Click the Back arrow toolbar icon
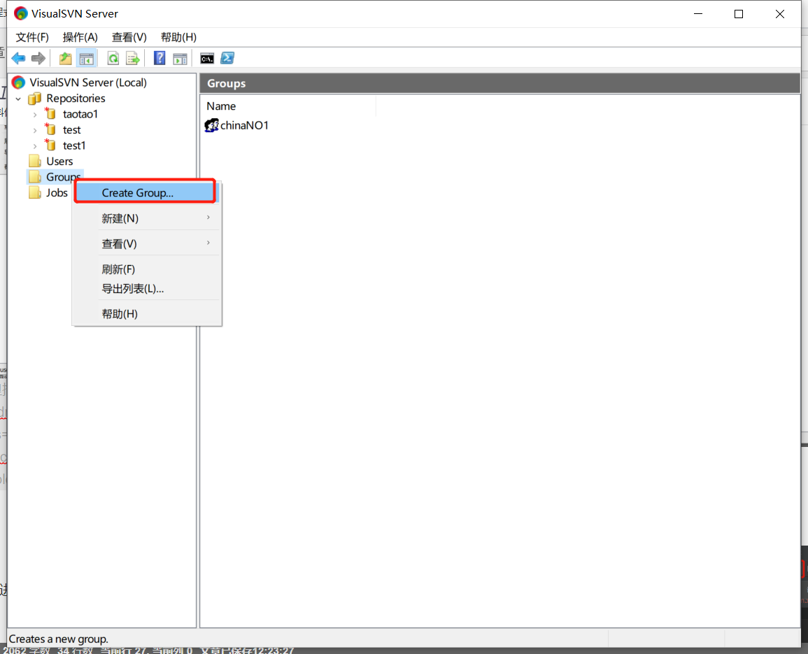Image resolution: width=808 pixels, height=654 pixels. (18, 59)
